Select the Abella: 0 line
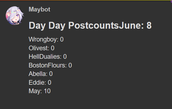Image resolution: width=172 pixels, height=109 pixels. click(x=41, y=74)
